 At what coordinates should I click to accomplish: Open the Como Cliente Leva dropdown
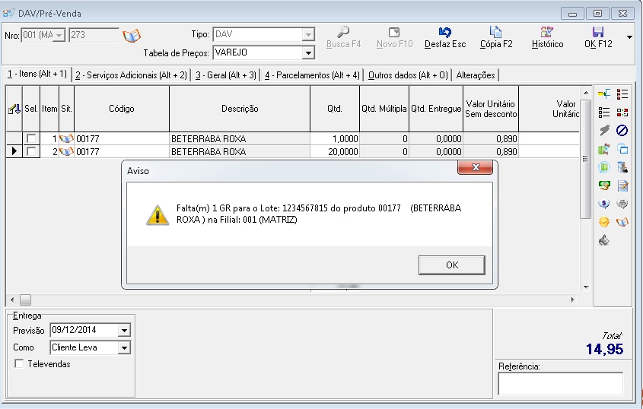click(x=124, y=348)
